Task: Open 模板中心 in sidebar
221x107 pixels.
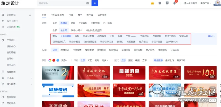Action: (11, 46)
